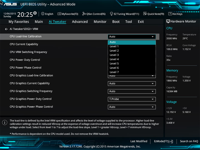This screenshot has height=150, width=200.
Task: Switch to the Boot tab
Action: pos(116,22)
